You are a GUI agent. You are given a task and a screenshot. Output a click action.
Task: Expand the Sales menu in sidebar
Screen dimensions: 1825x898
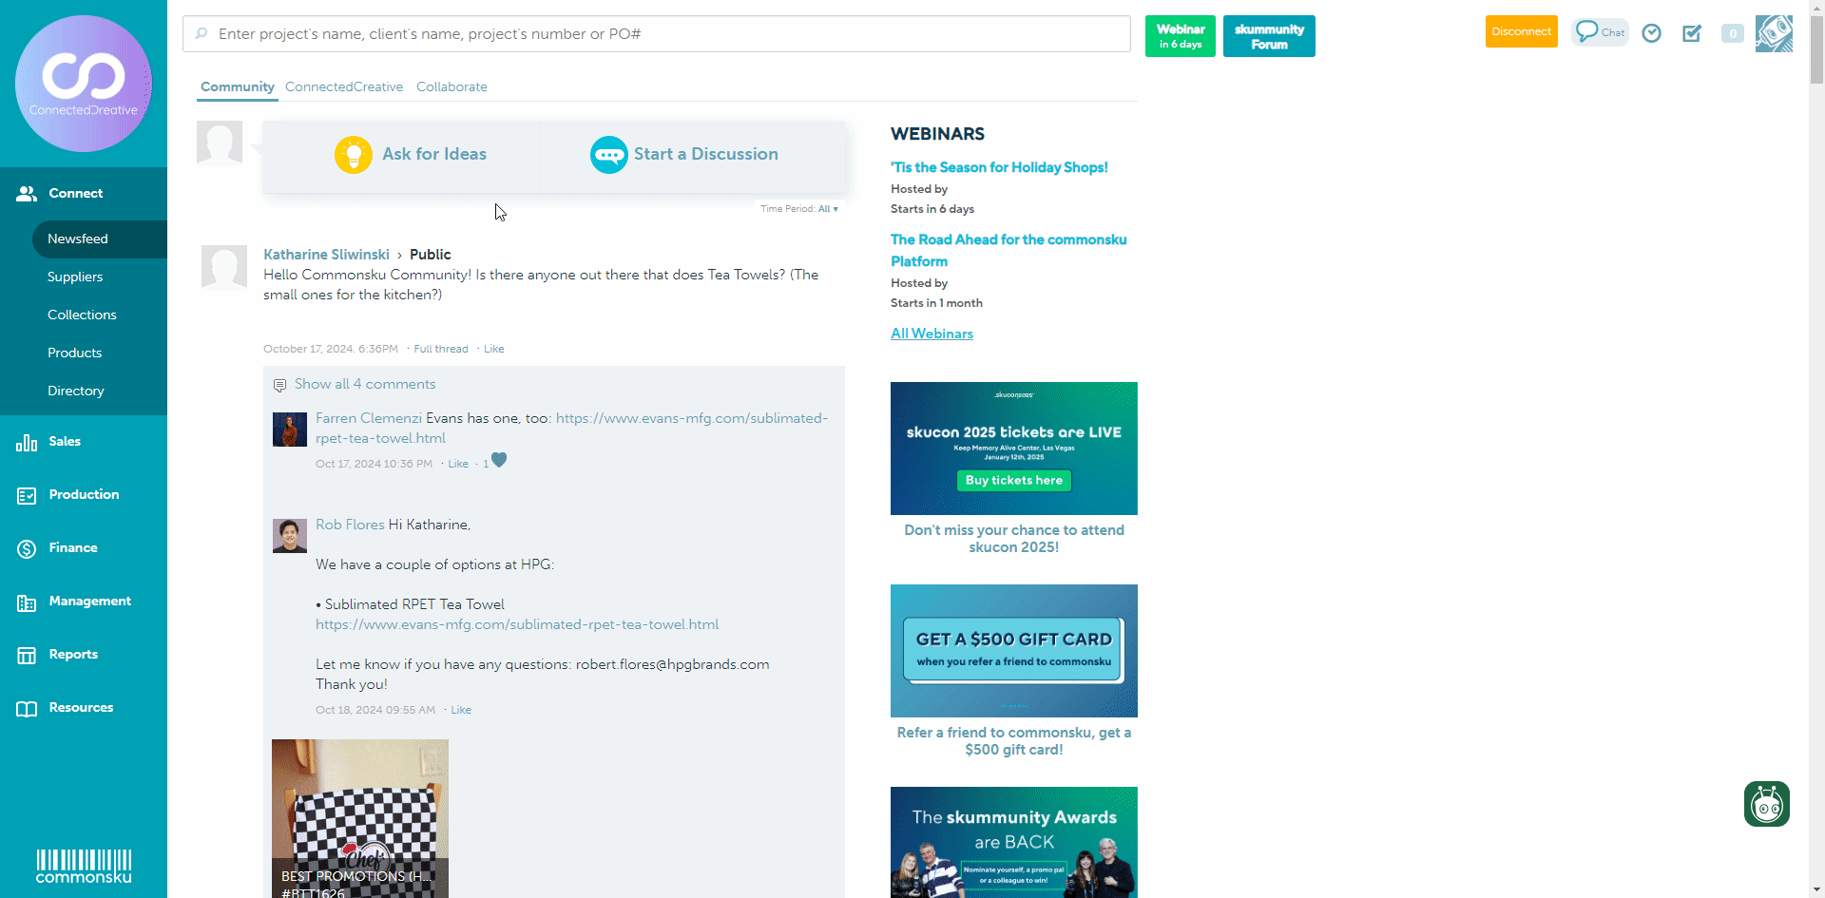65,441
